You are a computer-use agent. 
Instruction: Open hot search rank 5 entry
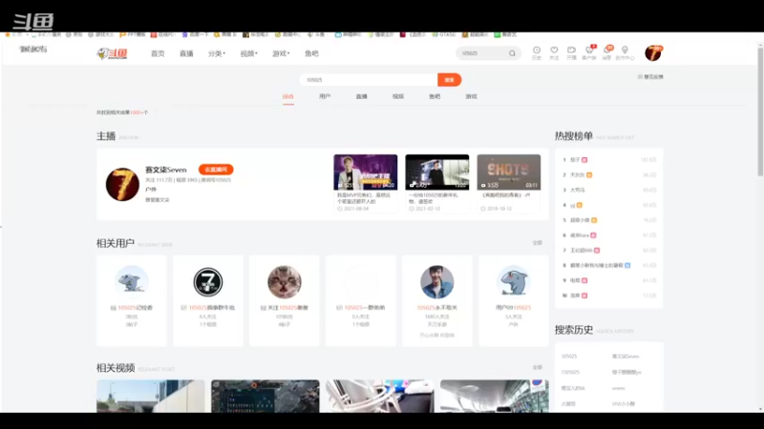point(580,220)
